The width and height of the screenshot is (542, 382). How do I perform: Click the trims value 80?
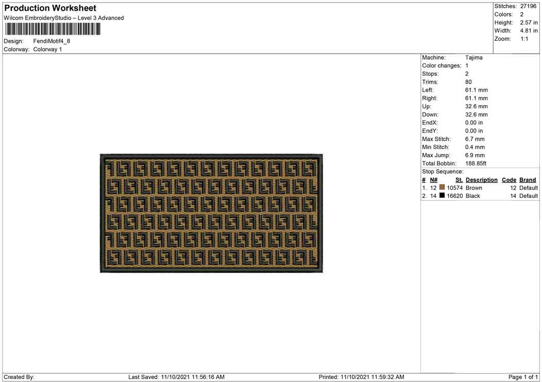pos(468,82)
